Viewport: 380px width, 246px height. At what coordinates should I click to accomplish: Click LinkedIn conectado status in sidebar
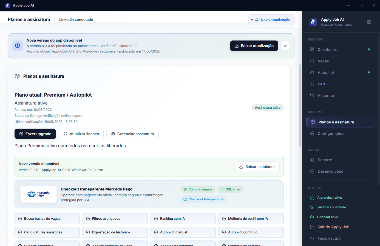coord(331,207)
